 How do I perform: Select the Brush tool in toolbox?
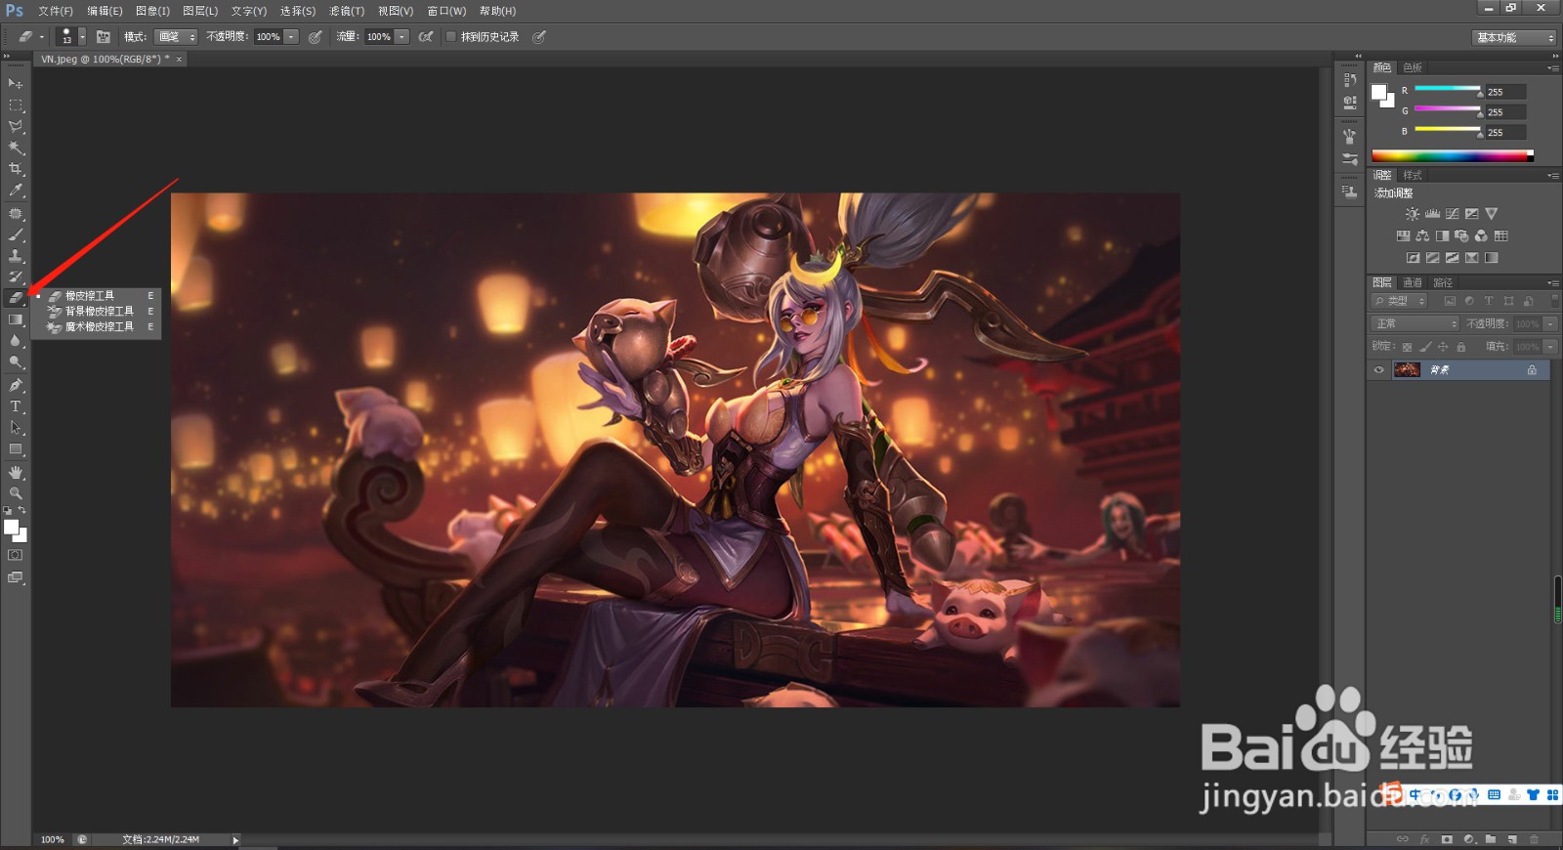tap(16, 234)
